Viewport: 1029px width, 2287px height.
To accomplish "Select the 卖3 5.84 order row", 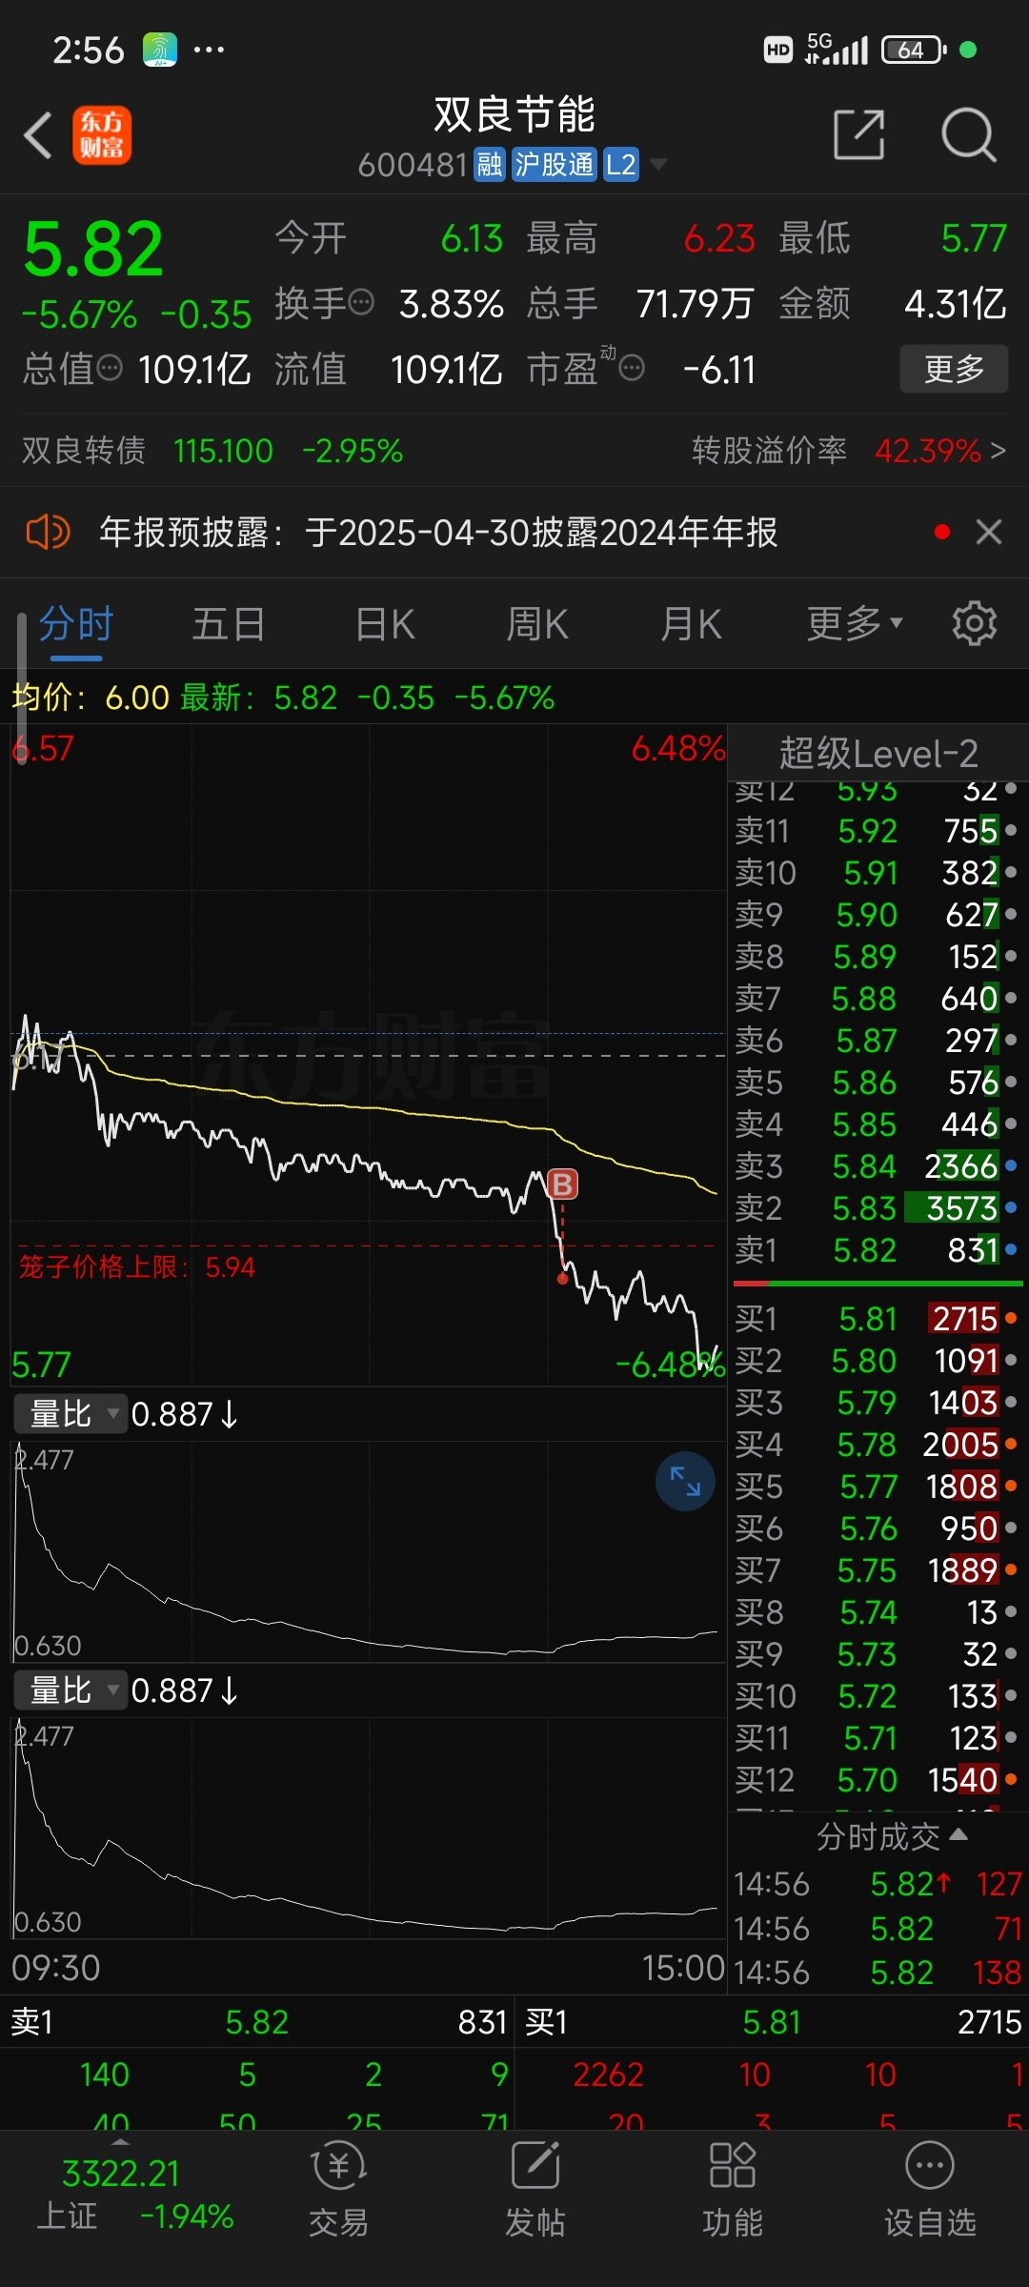I will coord(878,1166).
